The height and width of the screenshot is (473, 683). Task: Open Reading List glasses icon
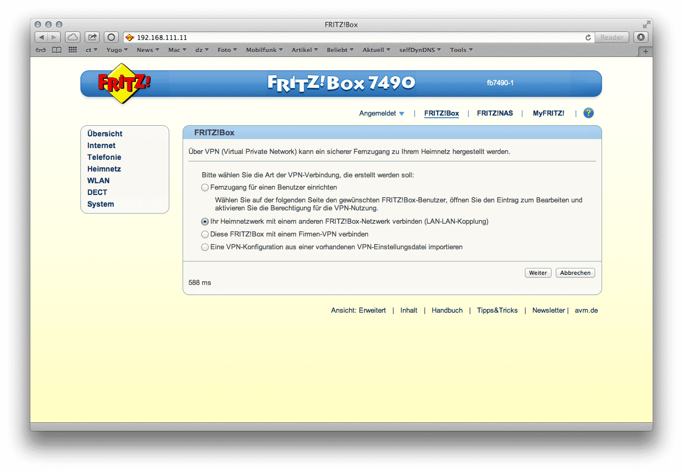pos(41,50)
